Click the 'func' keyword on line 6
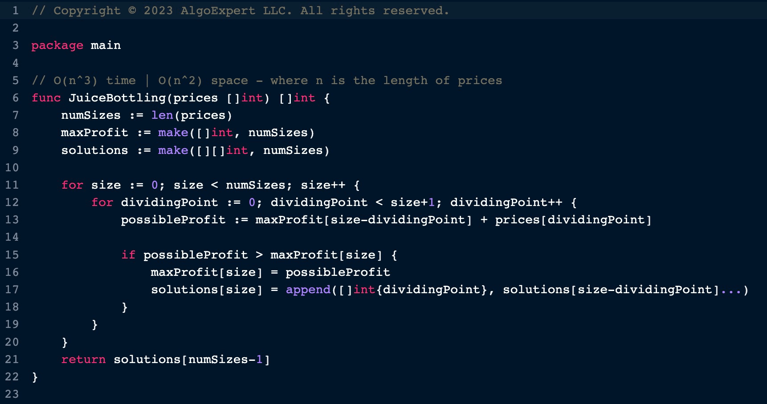767x404 pixels. coord(46,98)
